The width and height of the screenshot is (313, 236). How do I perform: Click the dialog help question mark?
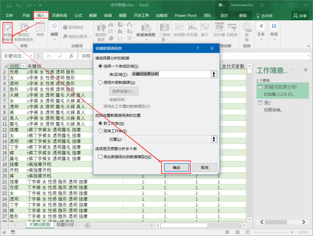click(197, 47)
